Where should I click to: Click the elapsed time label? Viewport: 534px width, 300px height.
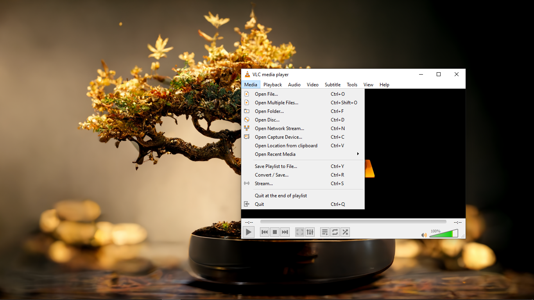pyautogui.click(x=249, y=222)
